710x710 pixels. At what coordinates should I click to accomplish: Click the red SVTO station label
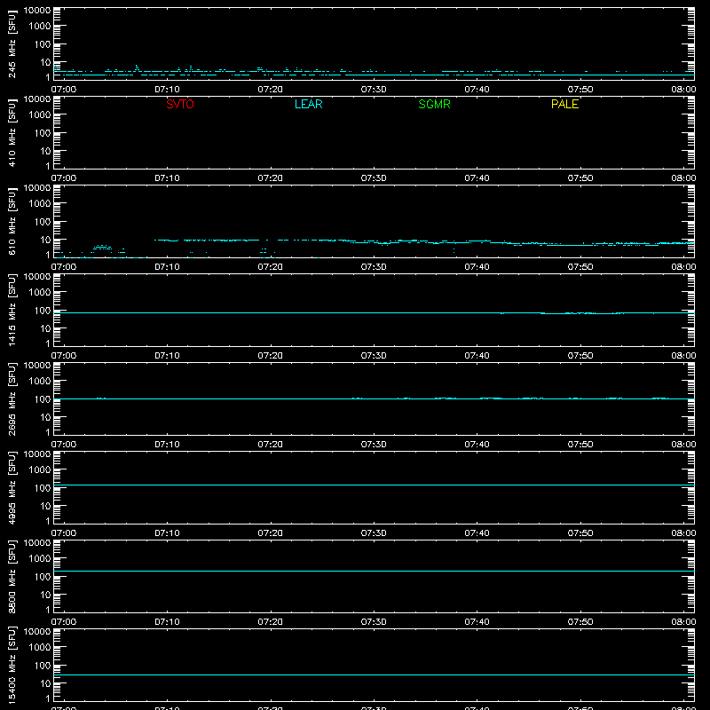(x=180, y=104)
